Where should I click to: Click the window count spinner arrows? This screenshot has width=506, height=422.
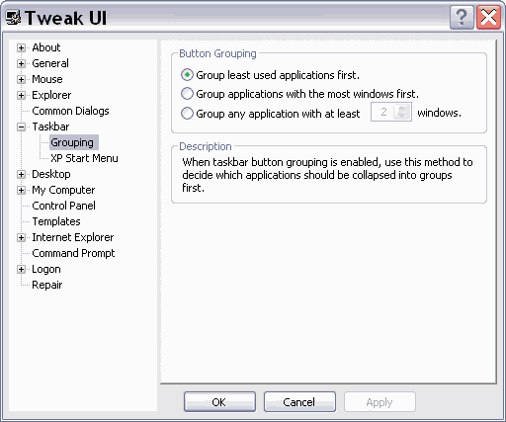[402, 112]
